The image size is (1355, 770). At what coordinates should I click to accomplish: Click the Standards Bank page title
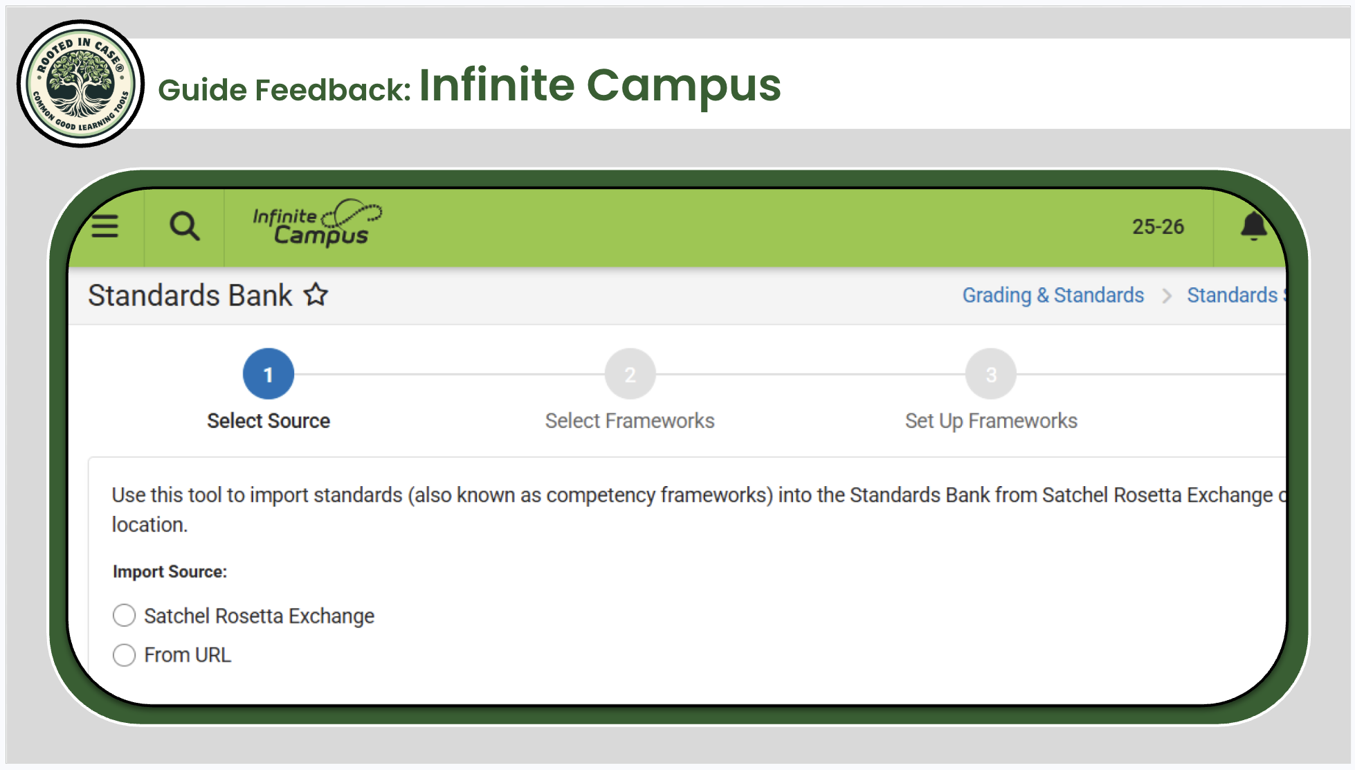190,296
